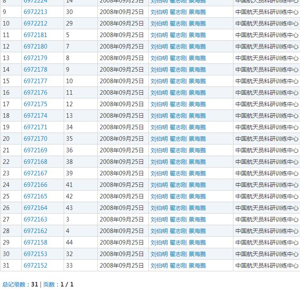Viewport: 300px width, 289px height.
Task: Open the 6972163 record link
Action: 35,219
